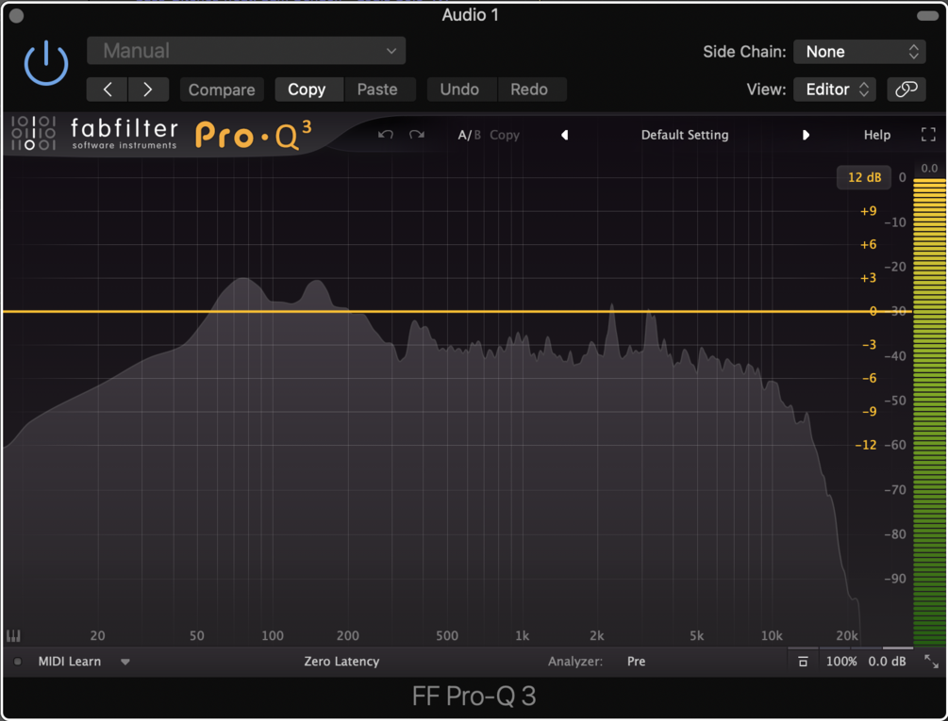
Task: Toggle the MIDI Learn indicator circle
Action: pos(18,662)
